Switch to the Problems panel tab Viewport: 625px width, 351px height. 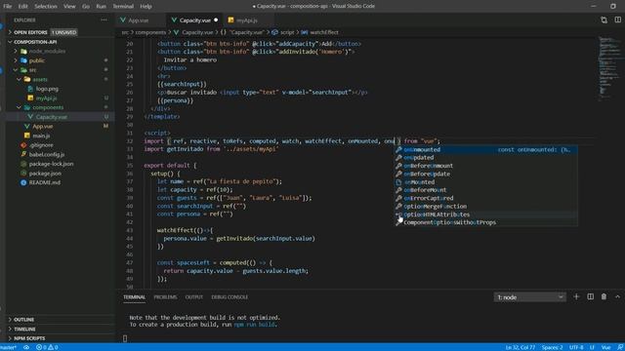(165, 297)
